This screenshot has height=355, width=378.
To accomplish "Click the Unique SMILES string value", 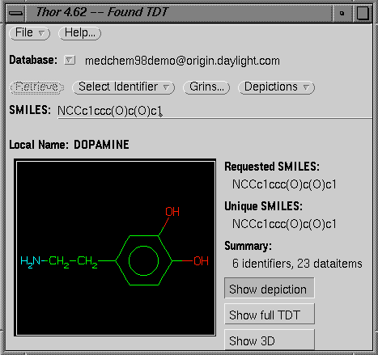I will pyautogui.click(x=284, y=224).
